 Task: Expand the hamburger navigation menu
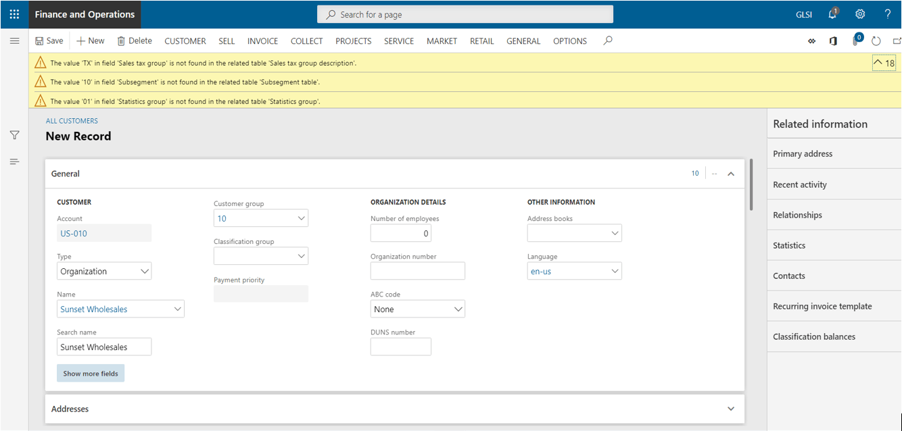tap(14, 41)
